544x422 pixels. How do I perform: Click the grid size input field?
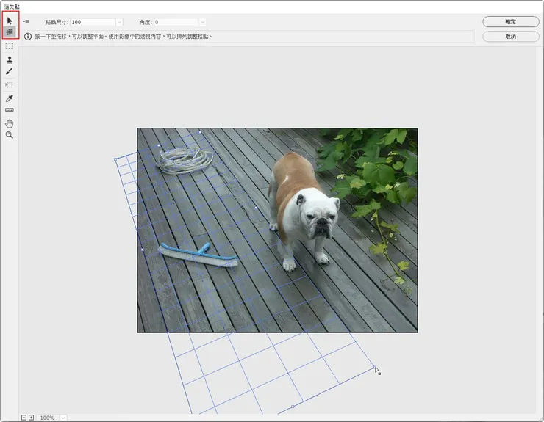[92, 23]
